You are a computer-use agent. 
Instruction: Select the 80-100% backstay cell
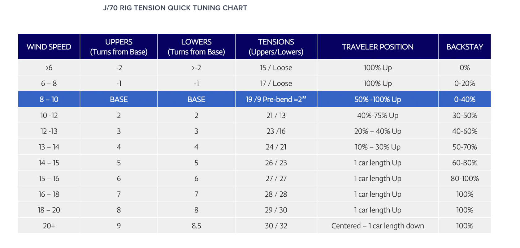pyautogui.click(x=465, y=178)
